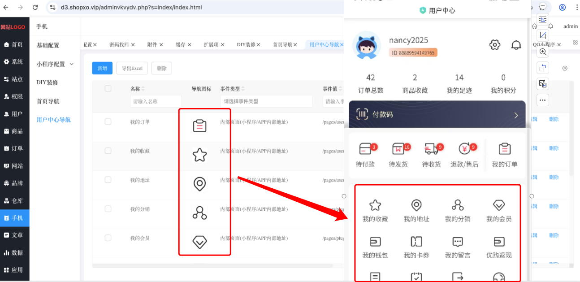Tap 我的钱包 in the phone preview

[x=375, y=248]
